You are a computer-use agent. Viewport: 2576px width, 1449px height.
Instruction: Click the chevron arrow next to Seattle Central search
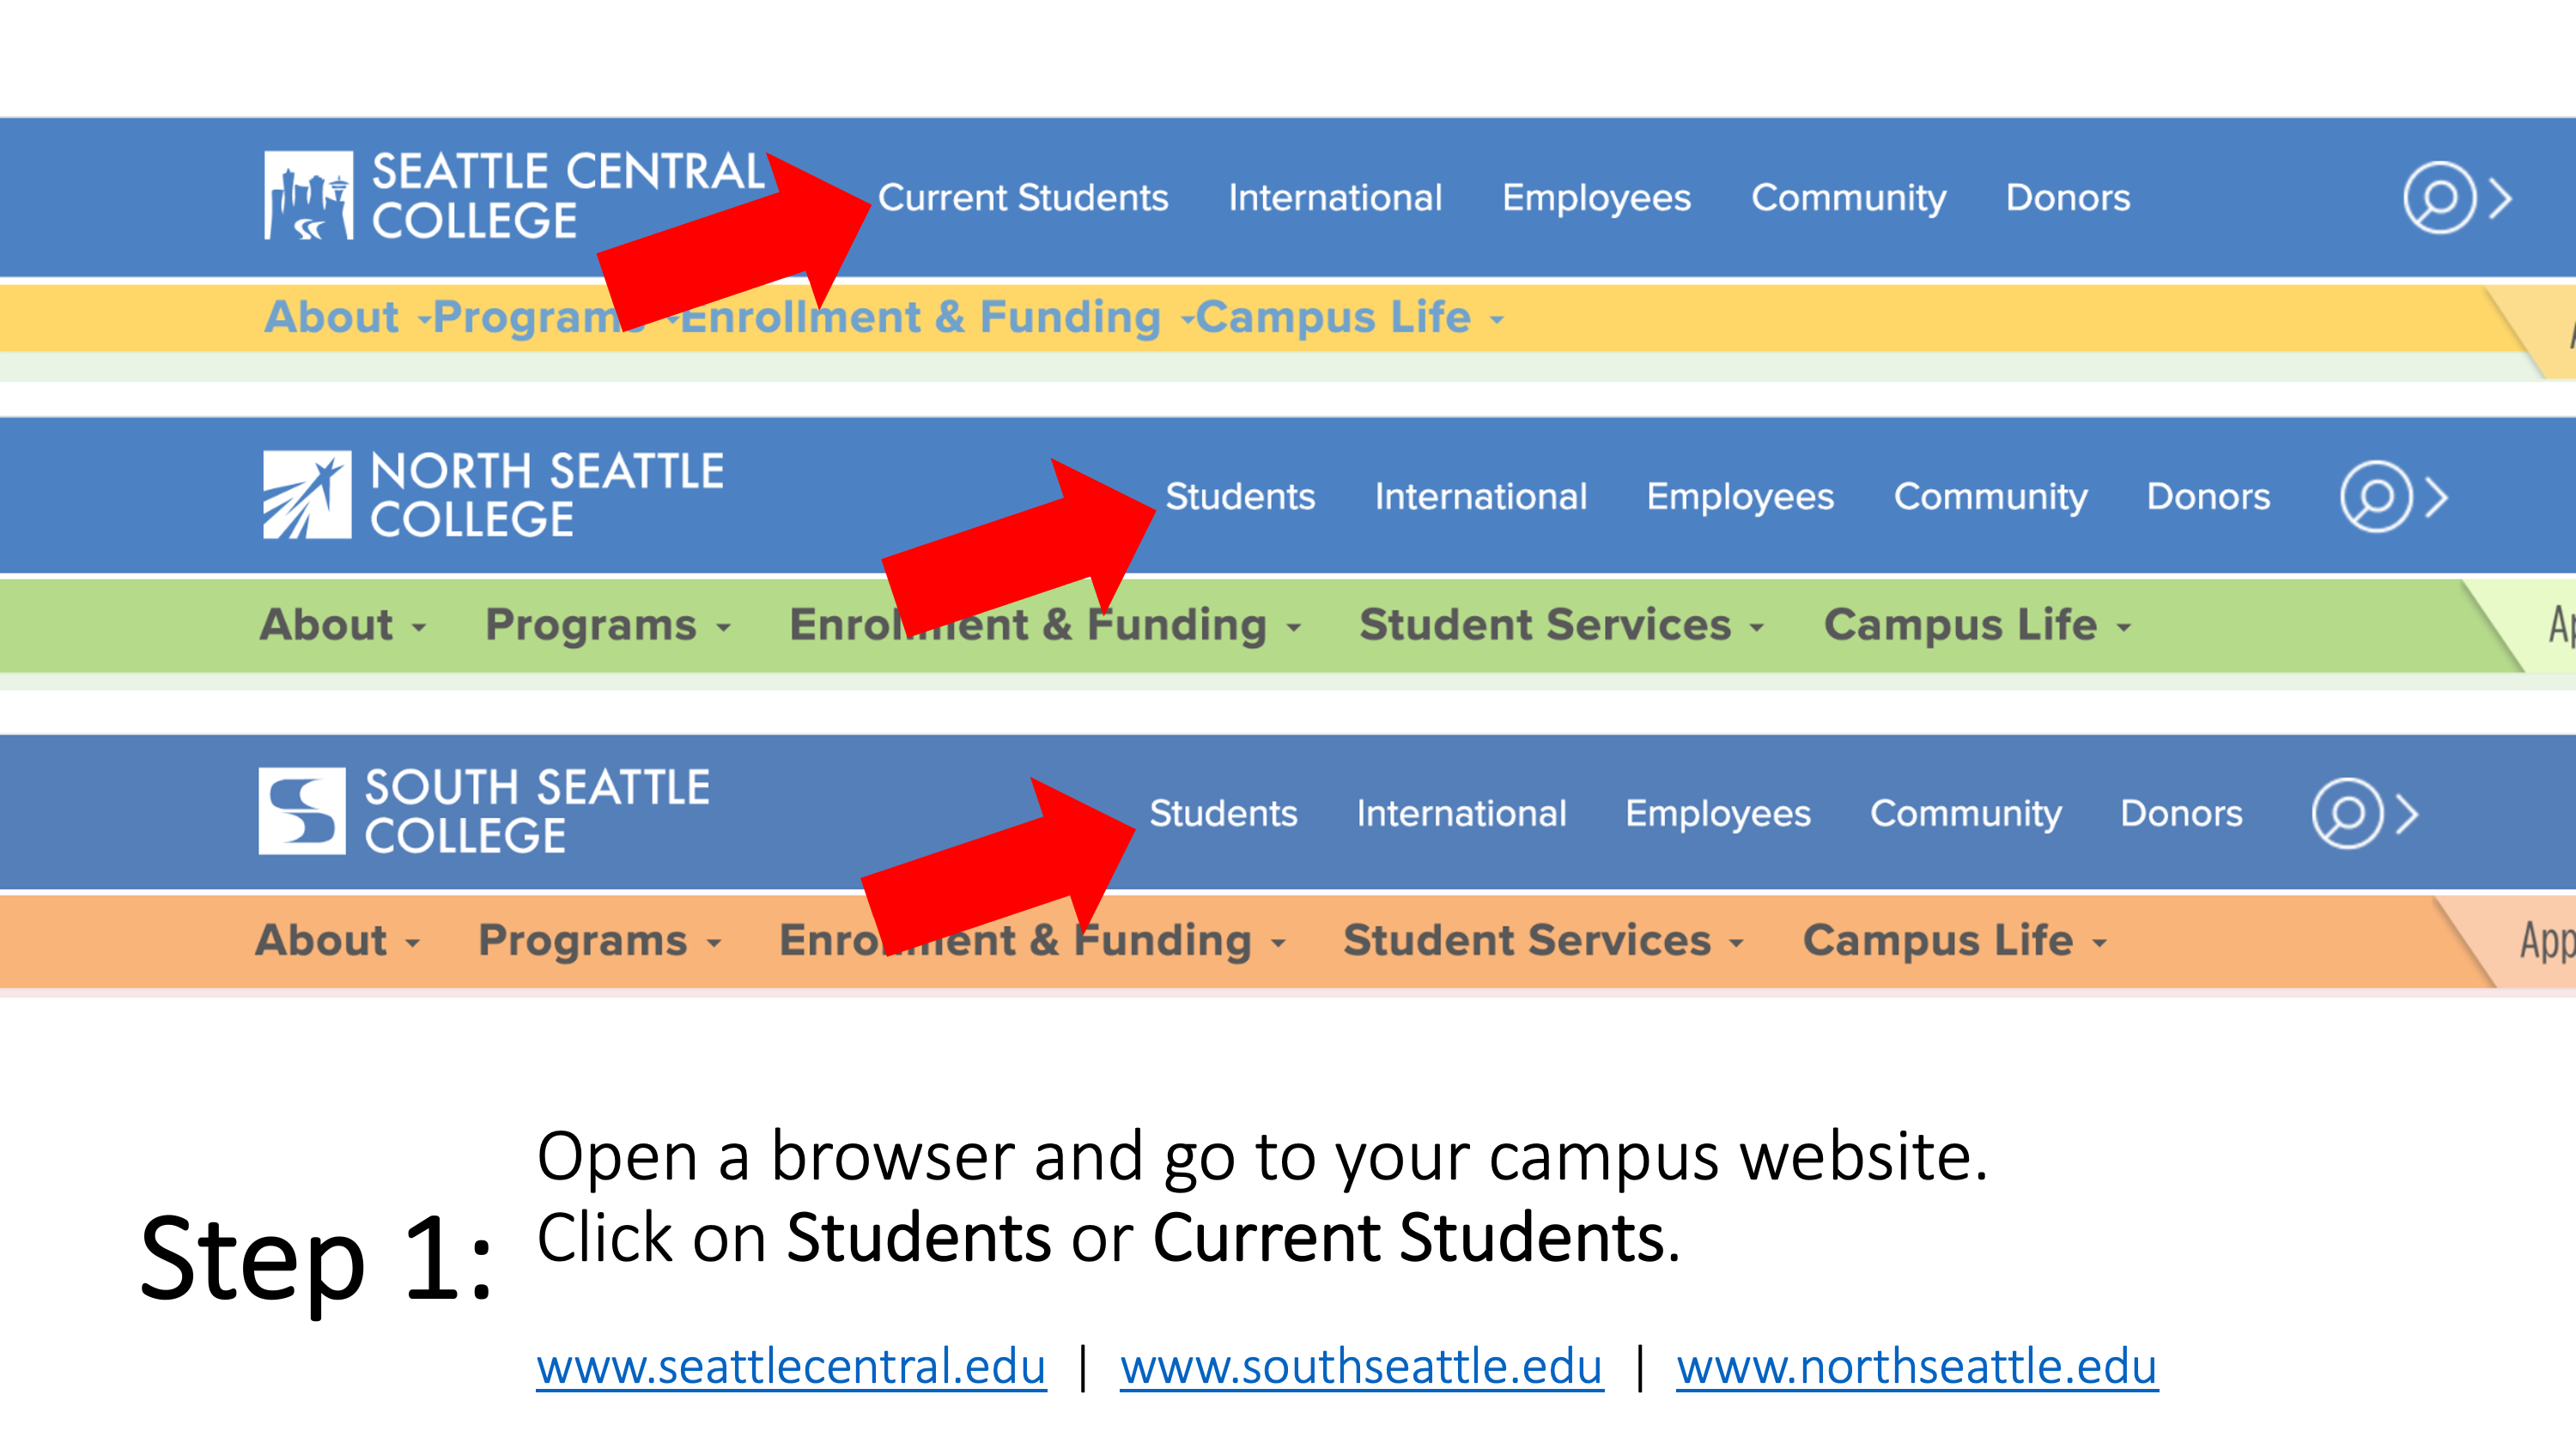2500,198
